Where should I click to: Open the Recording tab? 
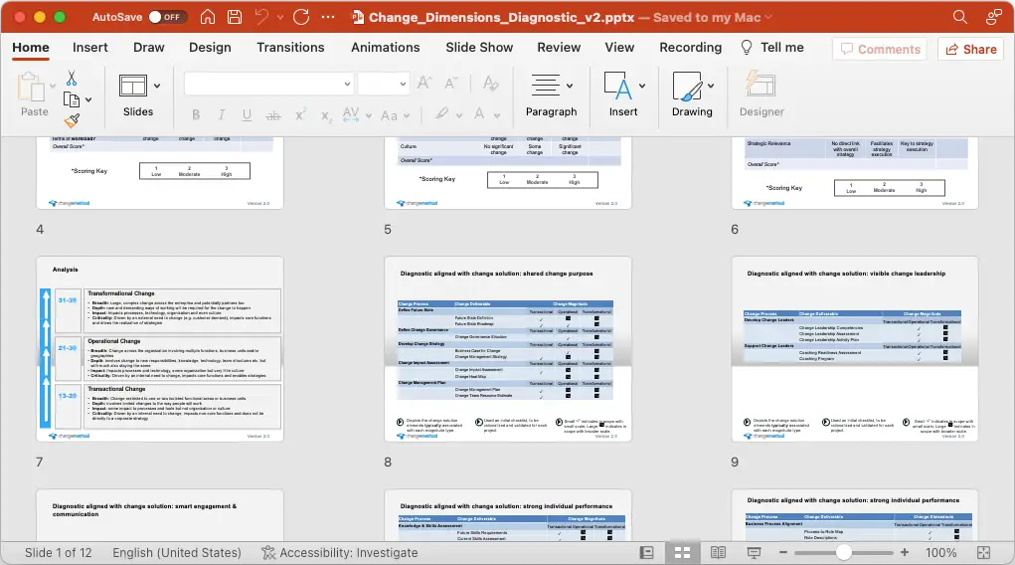coord(690,48)
